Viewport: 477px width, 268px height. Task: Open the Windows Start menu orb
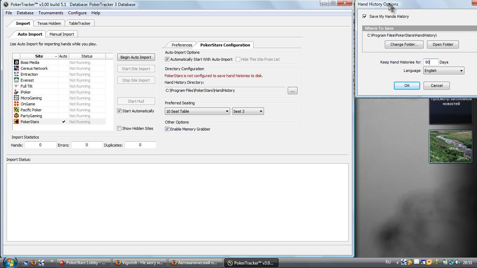click(x=9, y=262)
